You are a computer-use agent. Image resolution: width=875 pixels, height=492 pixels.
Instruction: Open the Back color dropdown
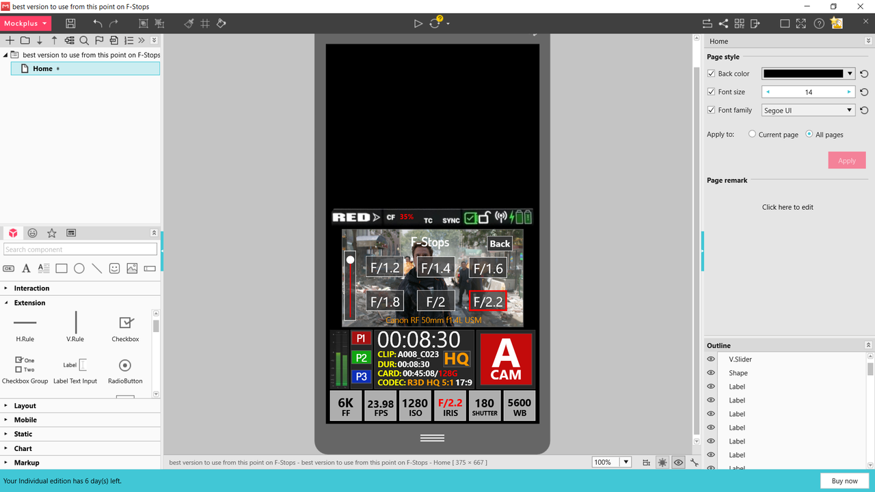pos(850,74)
